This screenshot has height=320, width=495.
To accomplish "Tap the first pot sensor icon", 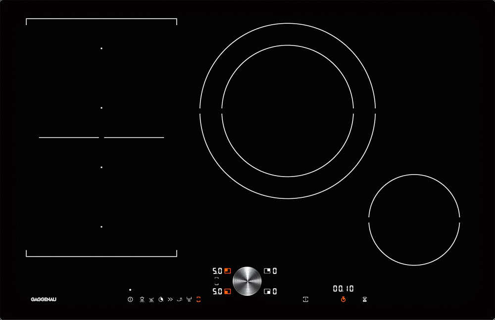I will 142,299.
